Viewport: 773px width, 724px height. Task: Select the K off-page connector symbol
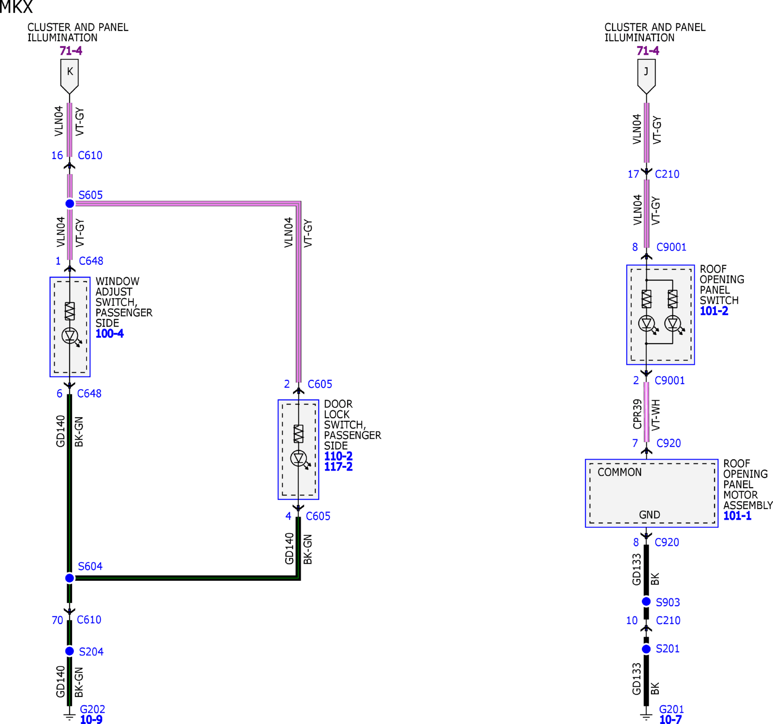click(70, 76)
